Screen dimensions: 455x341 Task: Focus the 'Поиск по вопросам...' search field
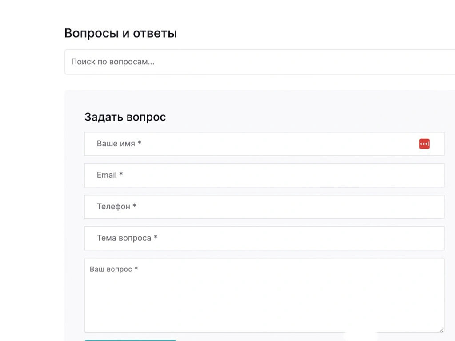259,62
